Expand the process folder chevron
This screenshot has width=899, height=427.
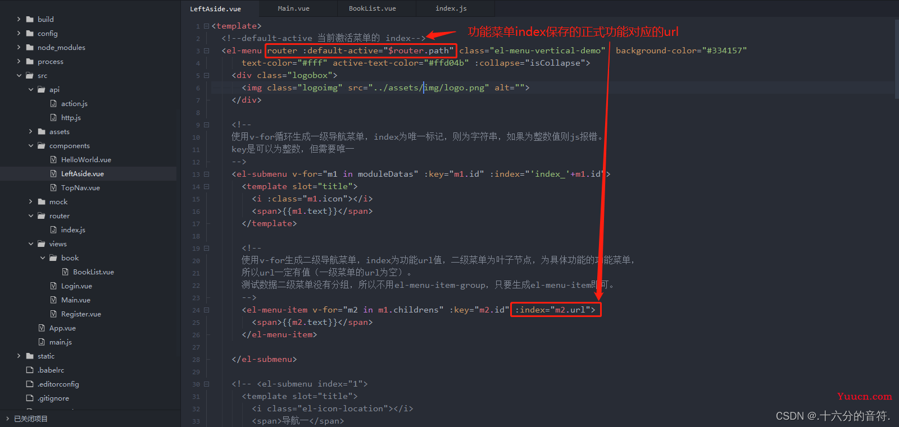[19, 61]
